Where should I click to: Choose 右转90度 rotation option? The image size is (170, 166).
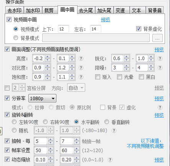[45, 122]
